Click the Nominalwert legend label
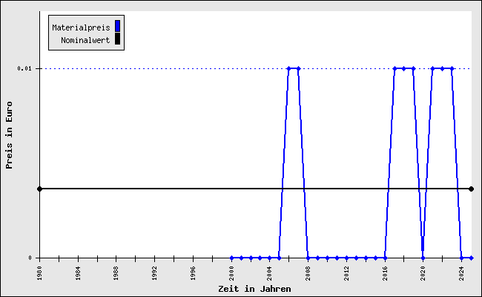Image resolution: width=482 pixels, height=297 pixels. pyautogui.click(x=85, y=40)
